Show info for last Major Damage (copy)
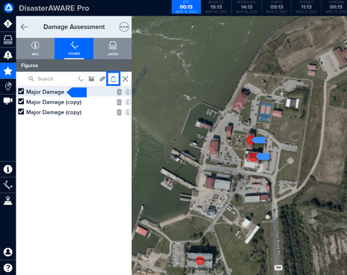 (x=128, y=112)
